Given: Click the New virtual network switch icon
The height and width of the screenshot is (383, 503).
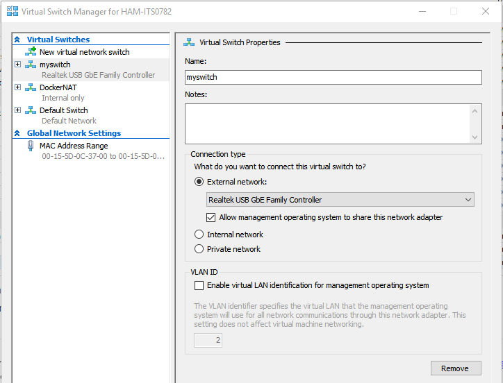Looking at the screenshot, I should (31, 51).
